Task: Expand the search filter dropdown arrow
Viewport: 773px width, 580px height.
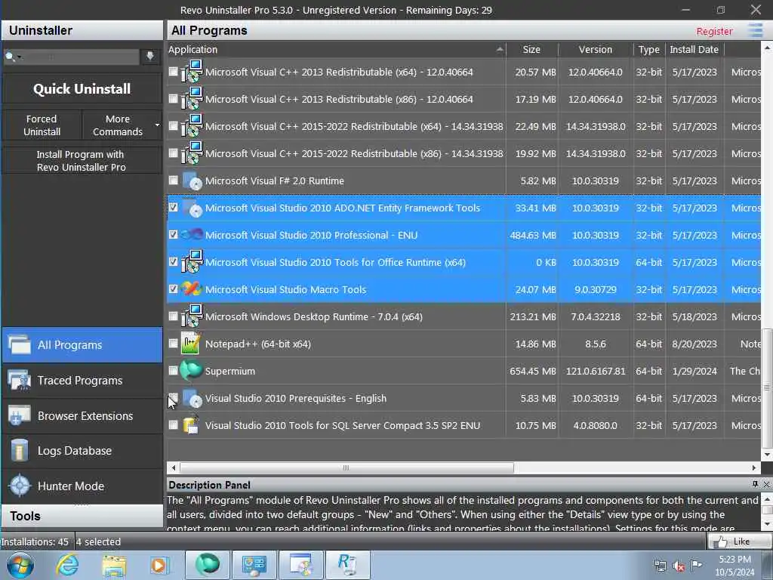Action: tap(19, 57)
